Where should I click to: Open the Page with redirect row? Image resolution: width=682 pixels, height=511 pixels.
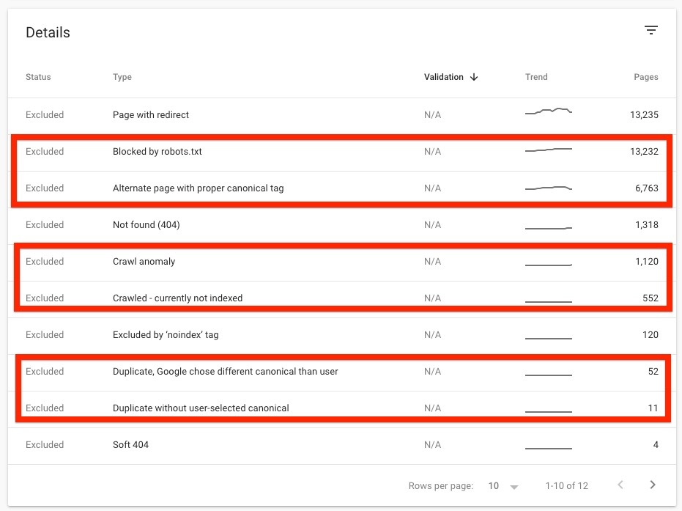342,115
